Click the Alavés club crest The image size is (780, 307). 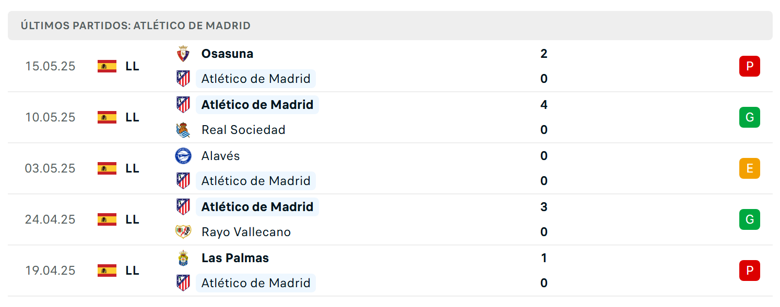pos(183,156)
